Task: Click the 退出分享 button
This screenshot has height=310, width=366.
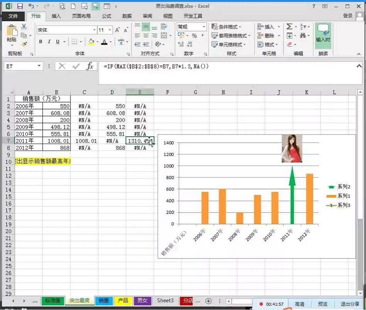Action: click(350, 304)
